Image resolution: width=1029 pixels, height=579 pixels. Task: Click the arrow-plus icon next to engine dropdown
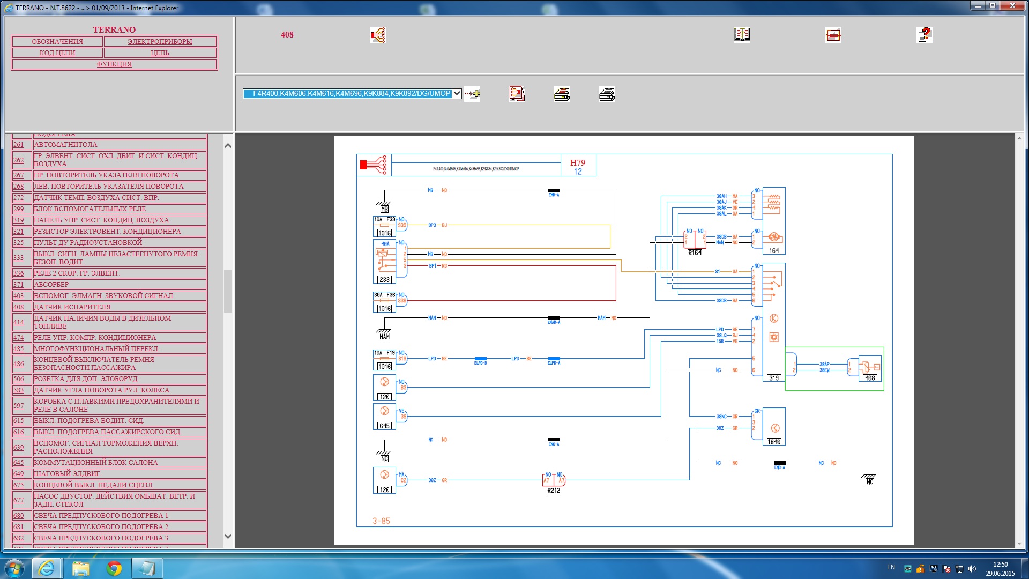(x=472, y=93)
